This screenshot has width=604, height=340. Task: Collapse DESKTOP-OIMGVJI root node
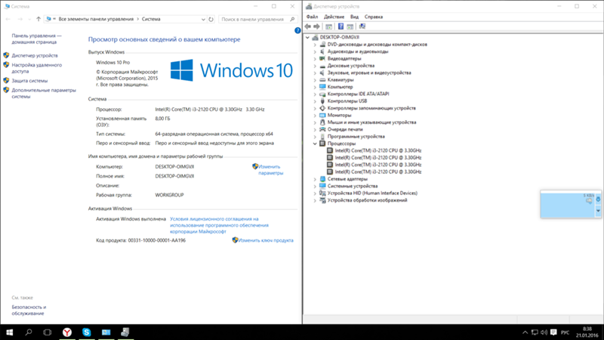click(307, 37)
